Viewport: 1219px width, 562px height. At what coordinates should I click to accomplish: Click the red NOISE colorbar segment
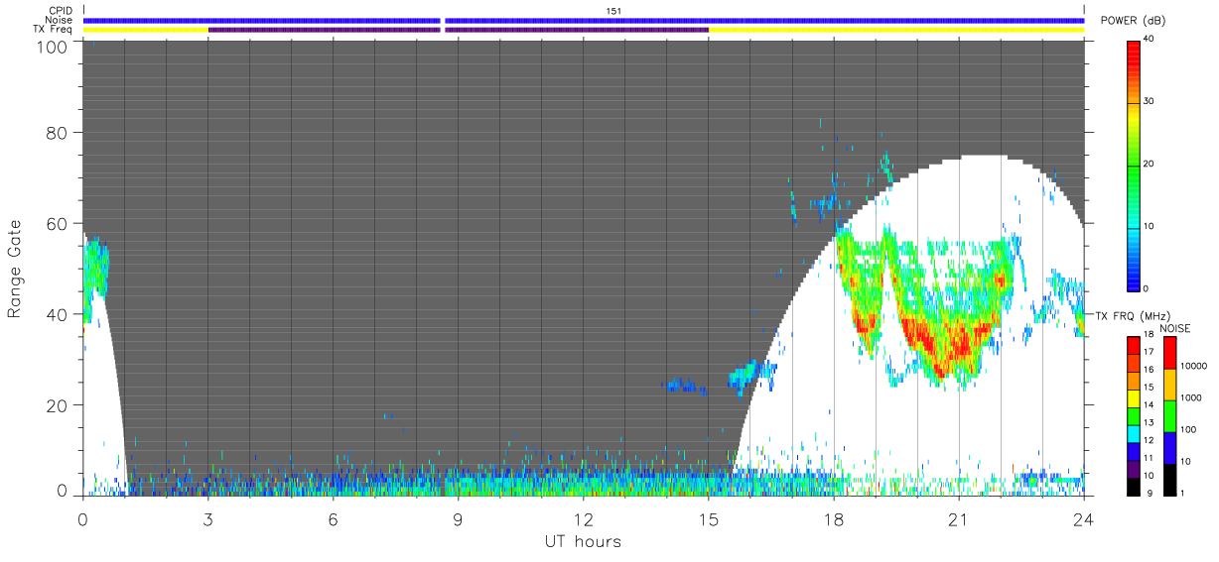[1170, 353]
